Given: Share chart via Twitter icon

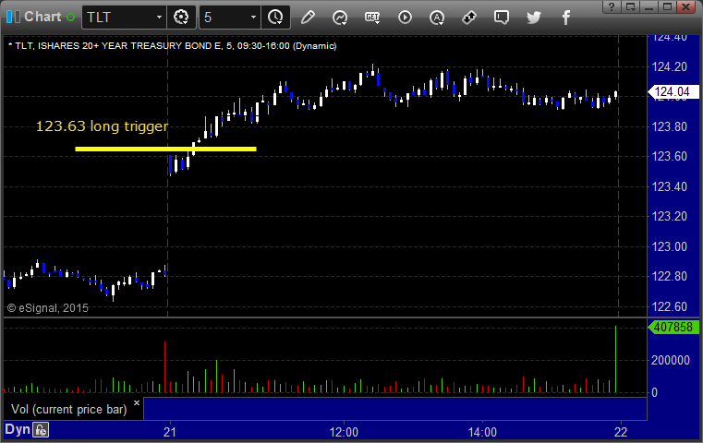Looking at the screenshot, I should tap(534, 18).
